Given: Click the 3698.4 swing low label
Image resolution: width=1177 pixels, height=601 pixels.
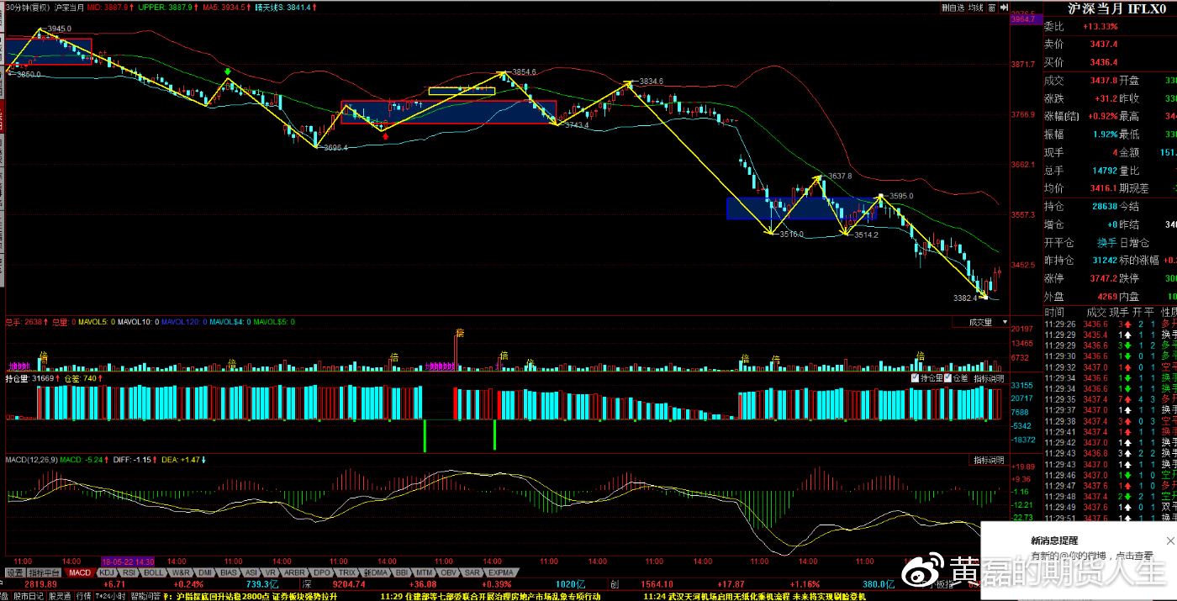Looking at the screenshot, I should point(335,147).
